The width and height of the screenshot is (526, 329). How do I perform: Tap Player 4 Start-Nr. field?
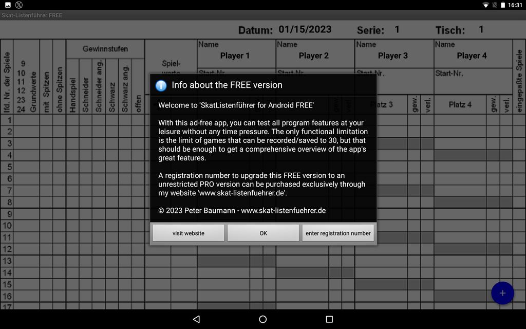pos(473,81)
